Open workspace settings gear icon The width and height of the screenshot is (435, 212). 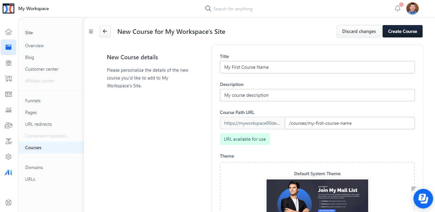(8, 157)
